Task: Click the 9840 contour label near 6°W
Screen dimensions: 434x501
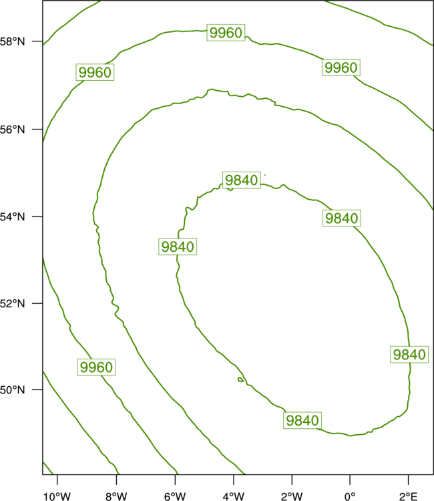Action: [x=178, y=246]
